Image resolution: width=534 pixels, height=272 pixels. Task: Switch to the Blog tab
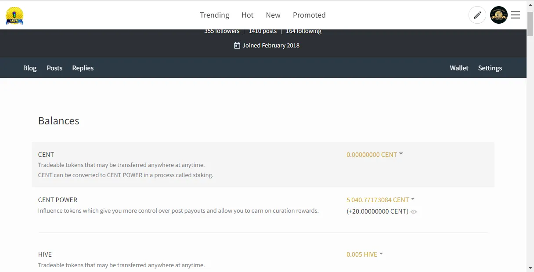pyautogui.click(x=30, y=68)
